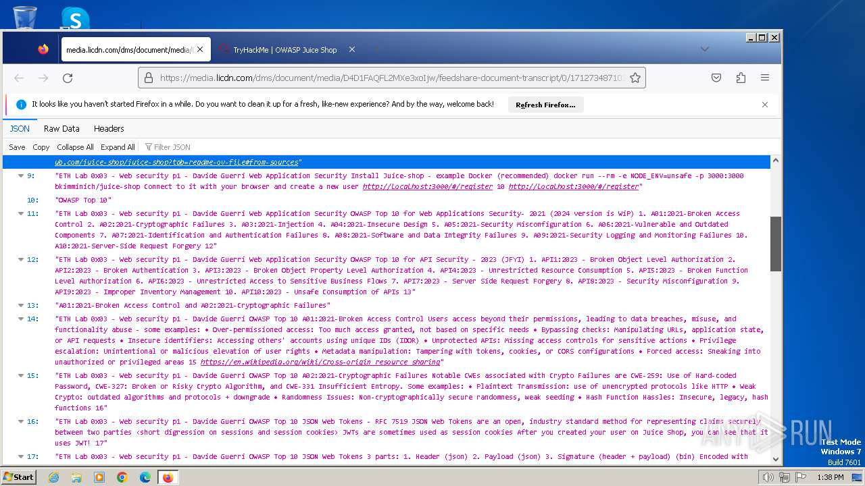Open the juice-shop readme from-sources link
The image size is (865, 486).
176,162
